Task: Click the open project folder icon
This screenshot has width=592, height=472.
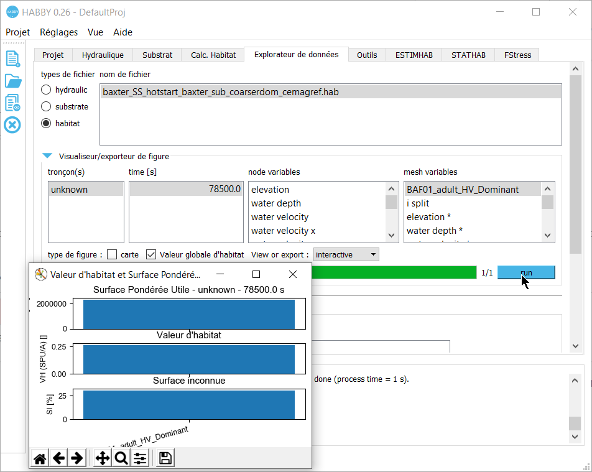Action: 12,81
